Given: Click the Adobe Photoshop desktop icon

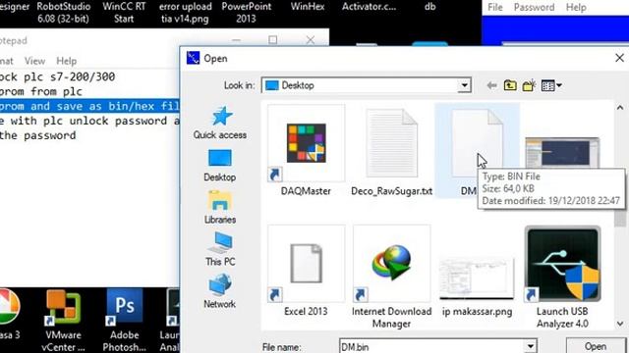Looking at the screenshot, I should coord(125,320).
